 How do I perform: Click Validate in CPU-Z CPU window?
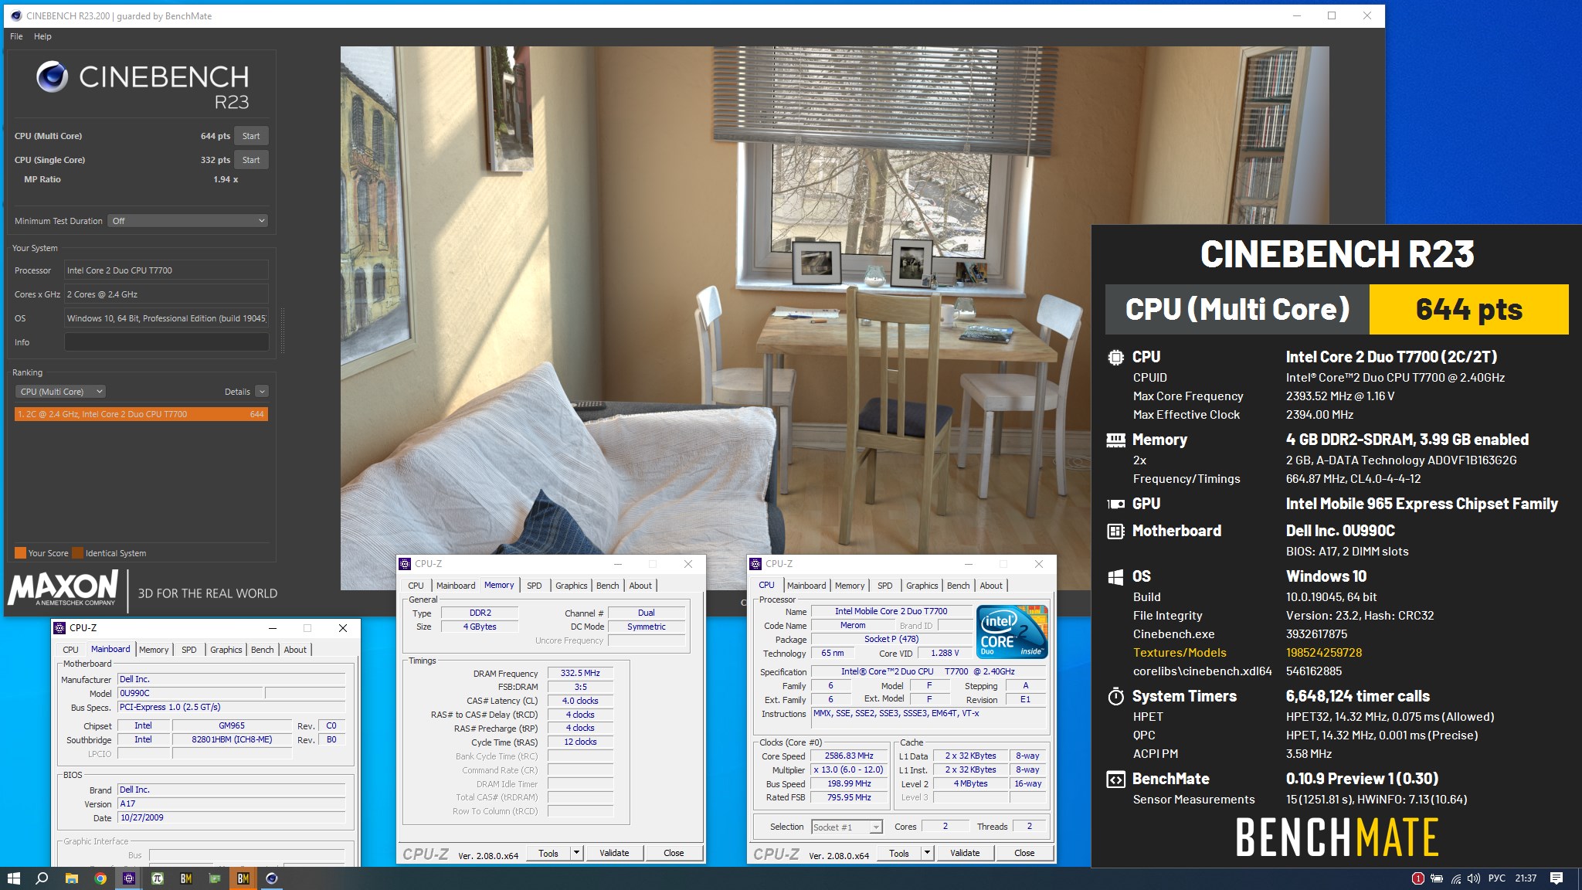point(965,853)
